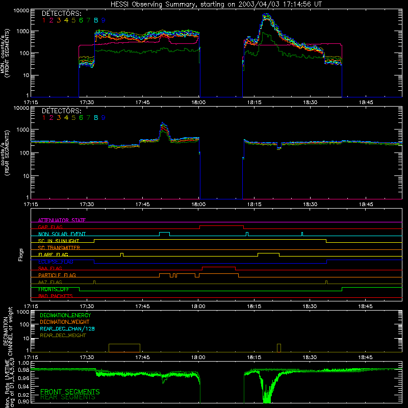Viewport: 408px width, 408px height.
Task: Select magenta detector number 2 in front segments legend
Action: pos(52,20)
